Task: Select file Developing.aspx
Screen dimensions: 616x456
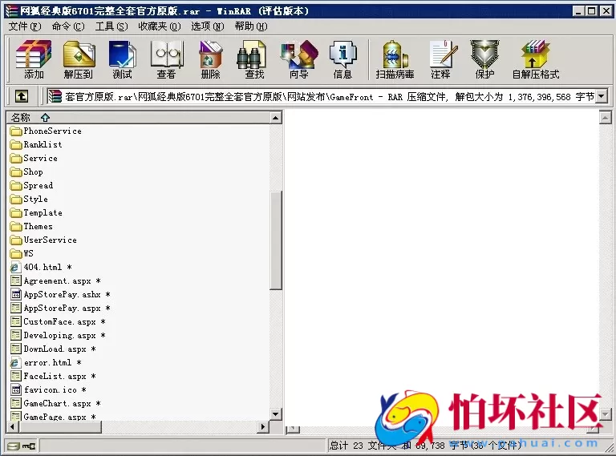Action: [x=58, y=336]
